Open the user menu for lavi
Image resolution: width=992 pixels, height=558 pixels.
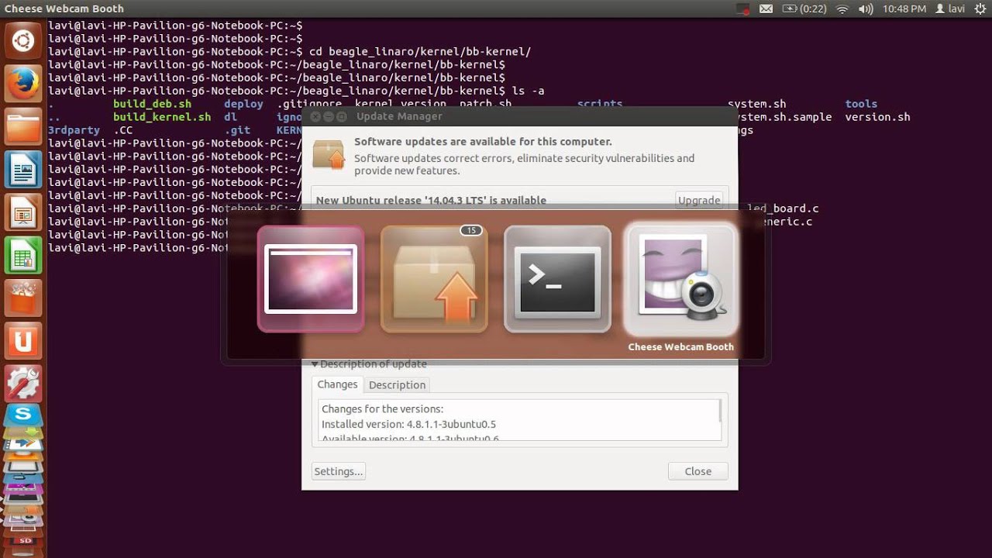(950, 9)
